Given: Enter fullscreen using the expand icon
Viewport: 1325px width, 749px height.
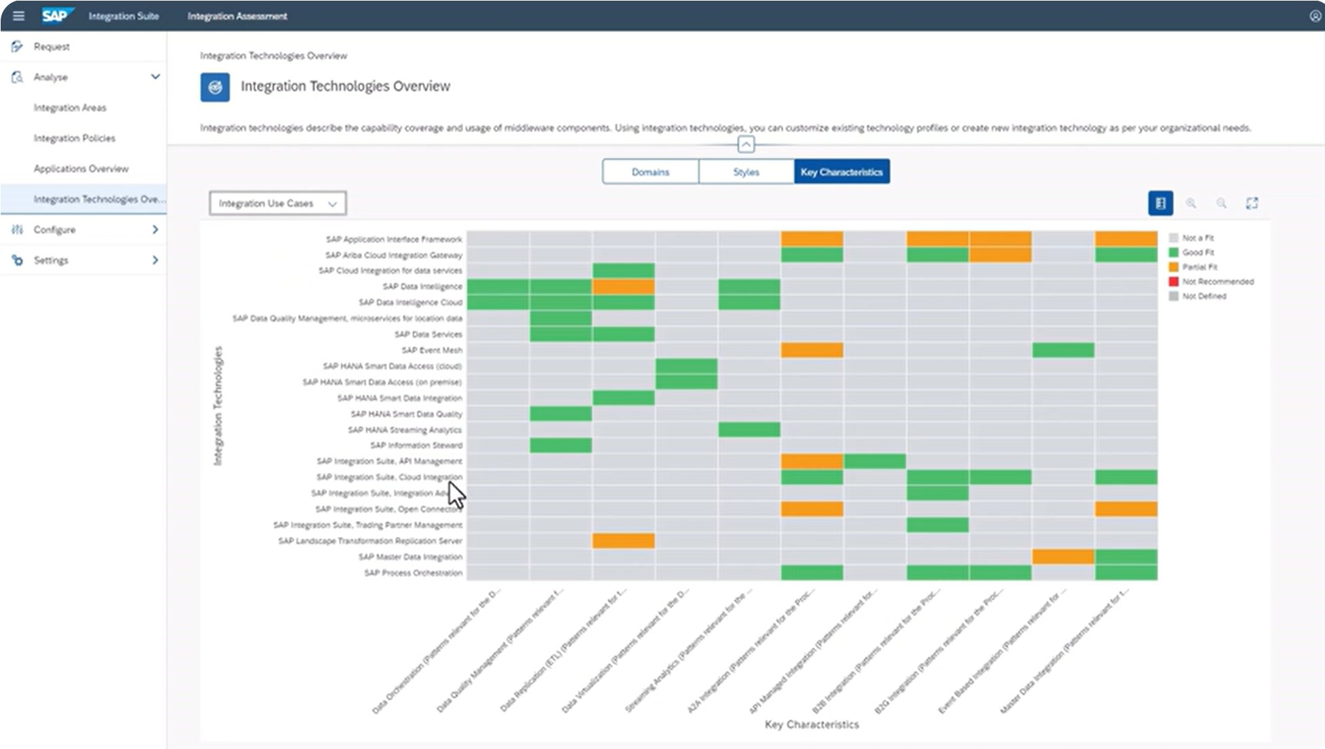Looking at the screenshot, I should (x=1252, y=203).
